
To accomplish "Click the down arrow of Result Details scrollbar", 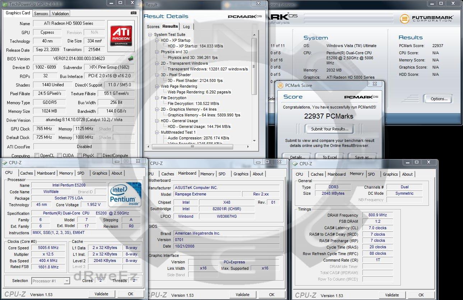I will (x=254, y=140).
